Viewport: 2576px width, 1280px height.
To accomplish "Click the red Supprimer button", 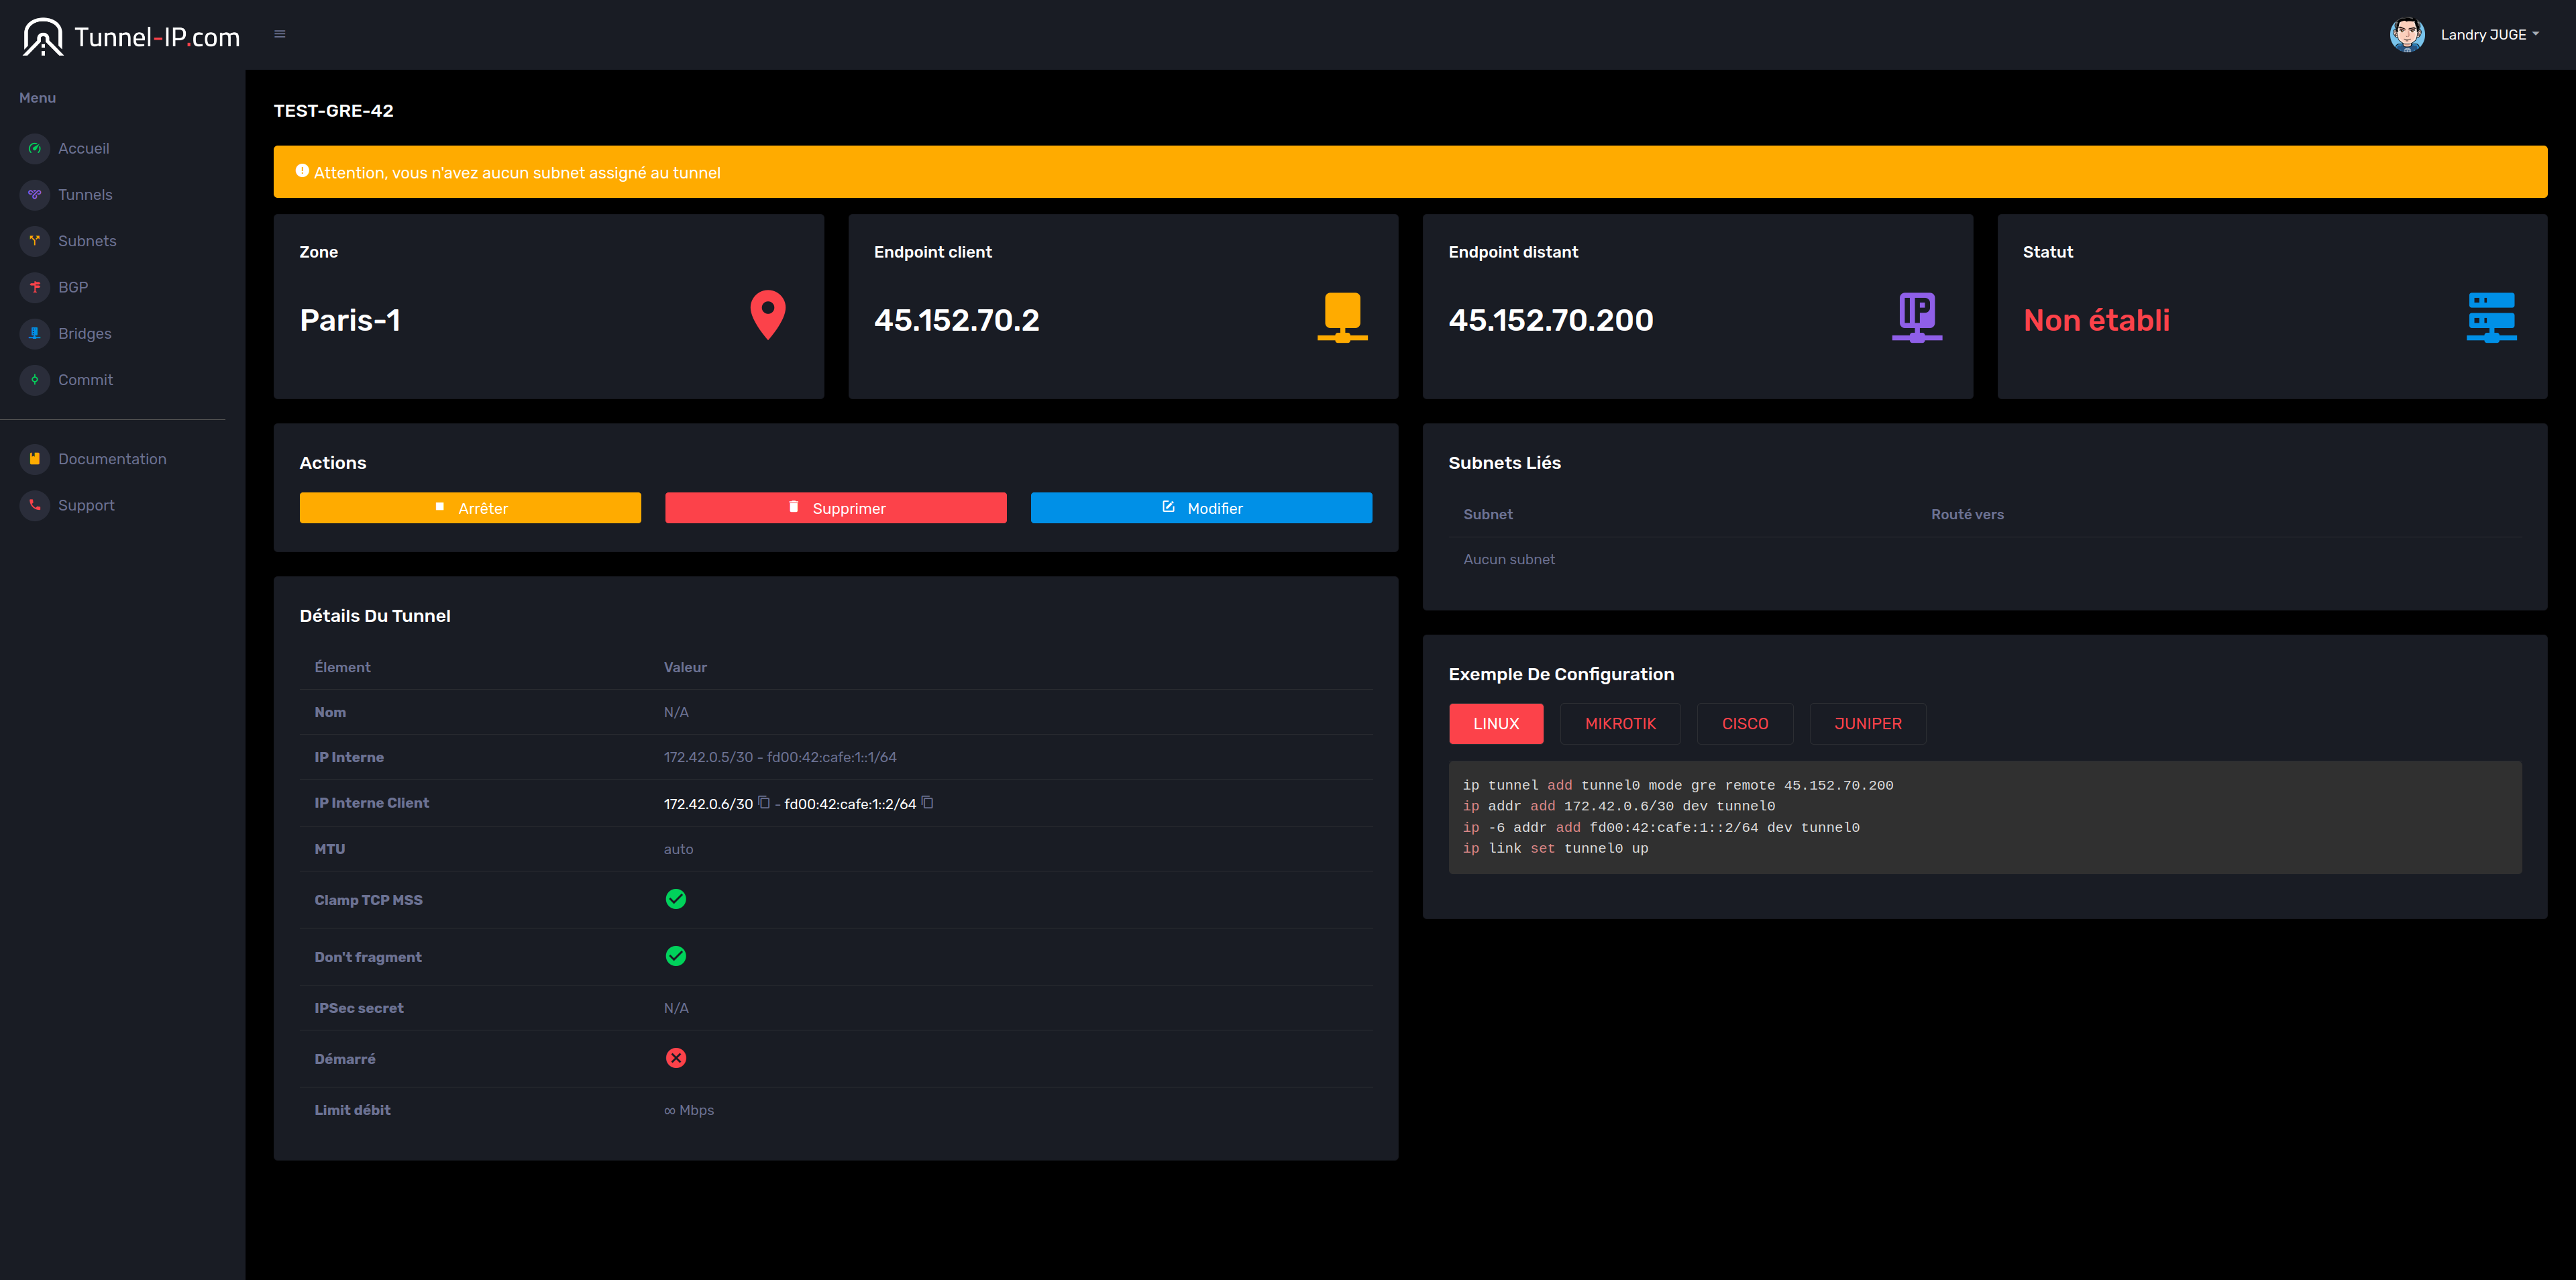I will click(x=835, y=508).
